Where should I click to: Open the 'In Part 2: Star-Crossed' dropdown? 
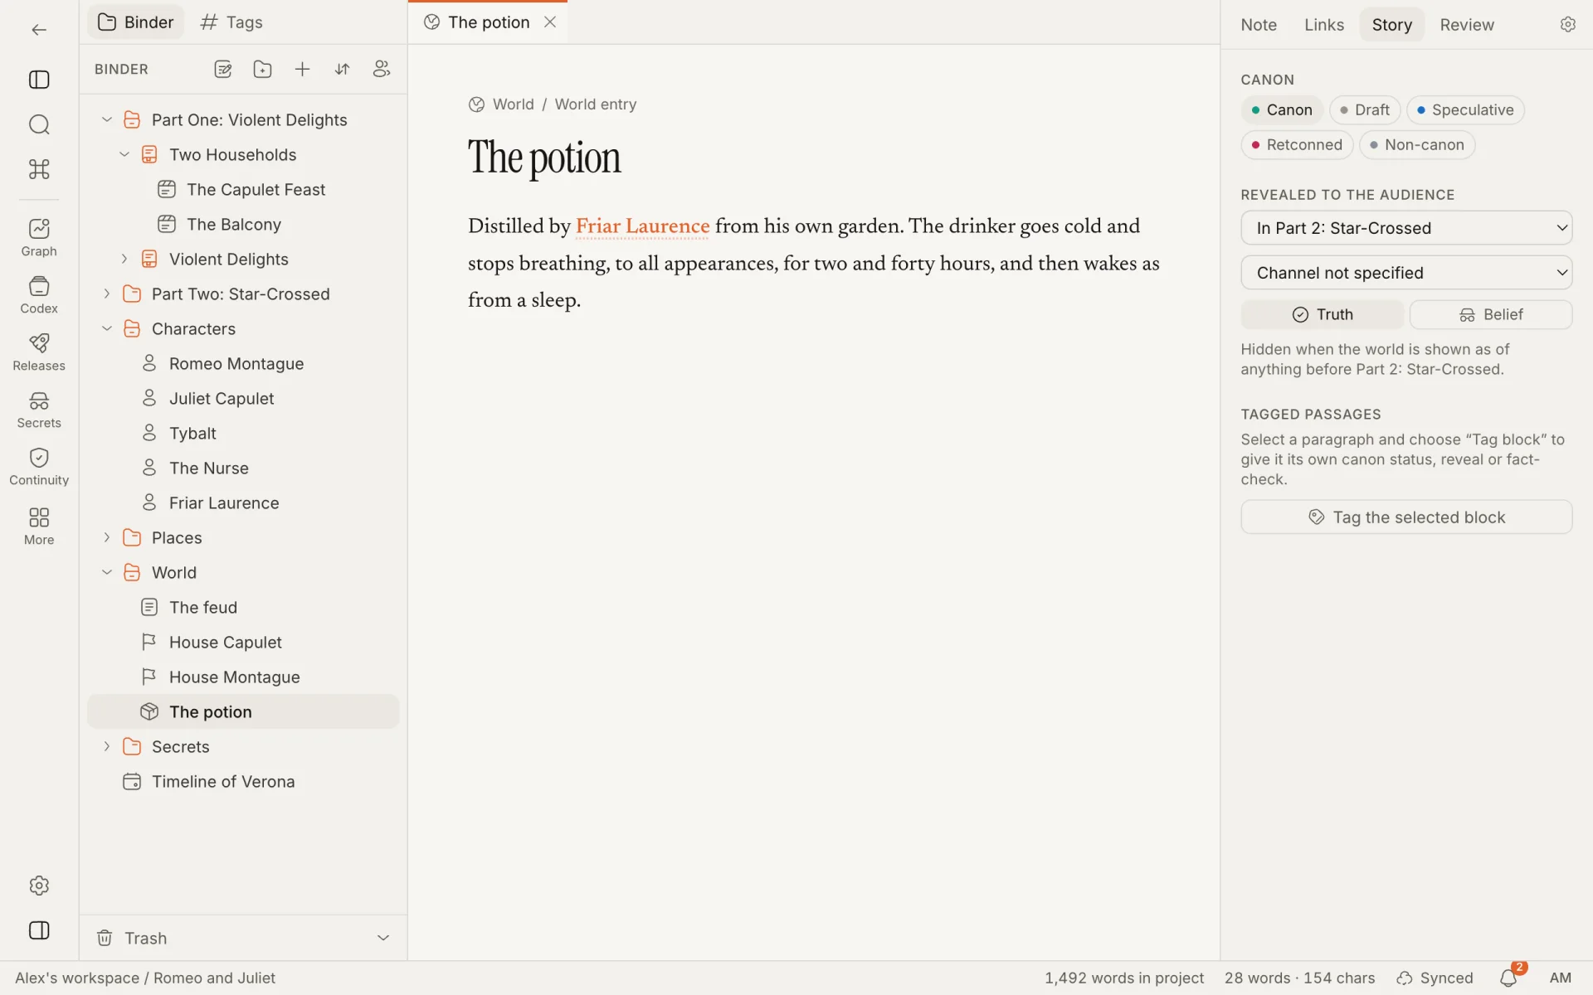point(1406,228)
